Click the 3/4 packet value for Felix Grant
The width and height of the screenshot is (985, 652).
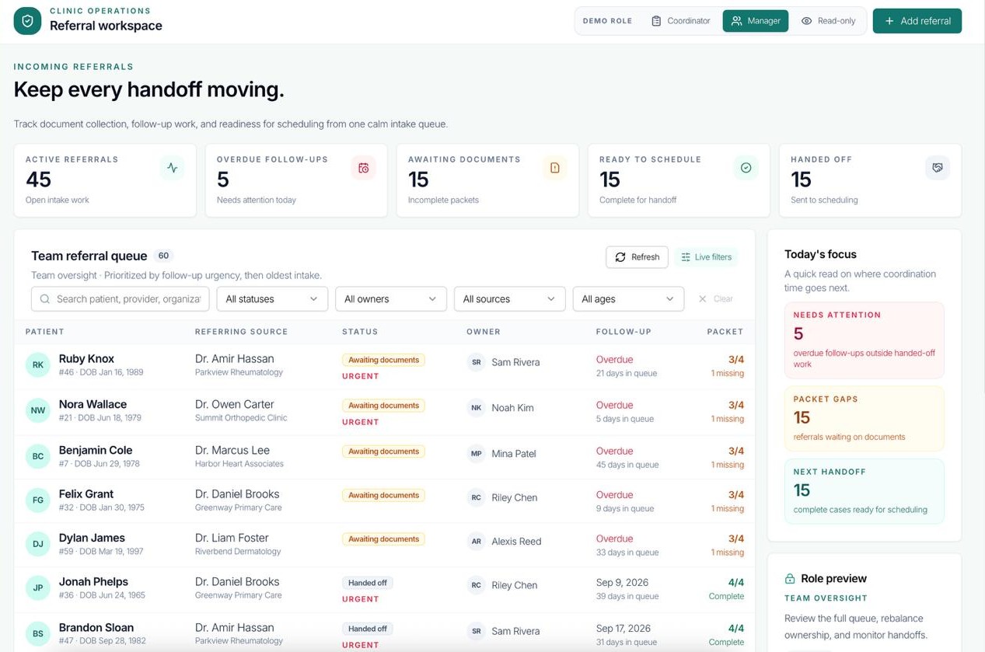tap(735, 495)
